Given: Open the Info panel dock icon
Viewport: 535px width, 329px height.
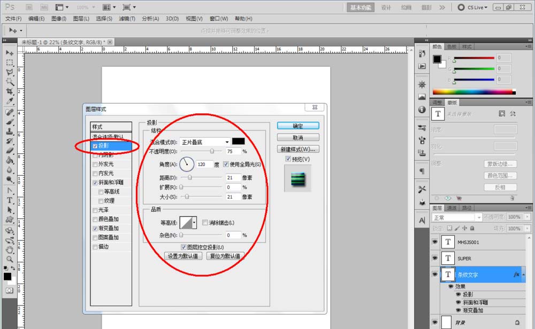Looking at the screenshot, I should (422, 109).
